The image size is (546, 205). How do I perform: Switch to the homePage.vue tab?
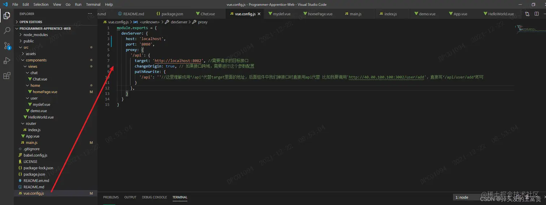317,14
